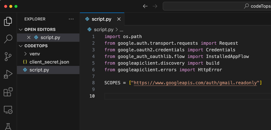Close script.py in Open Editors list
Screen dimensions: 271x130
coord(29,38)
